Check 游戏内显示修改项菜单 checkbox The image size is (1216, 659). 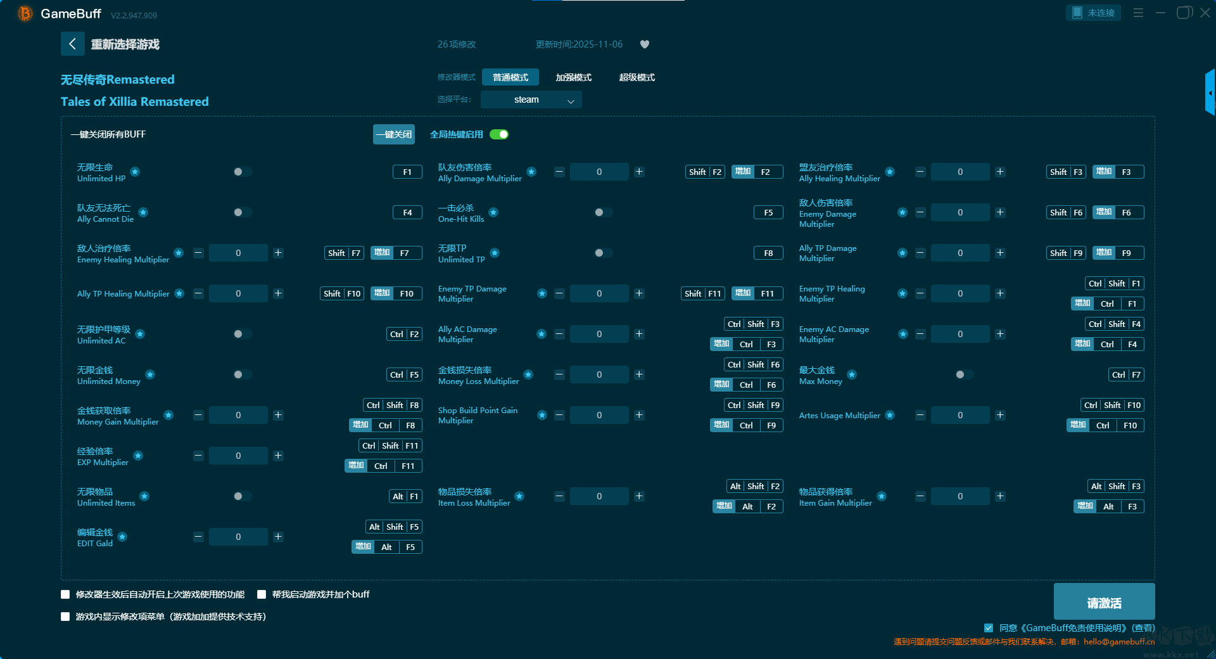[x=65, y=617]
